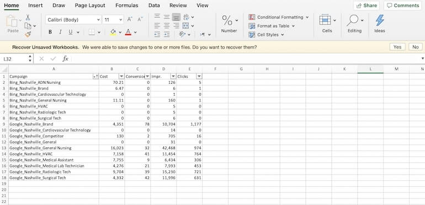This screenshot has height=205, width=425.
Task: Click the formula bar Enter checkmark icon
Action: tap(53, 58)
